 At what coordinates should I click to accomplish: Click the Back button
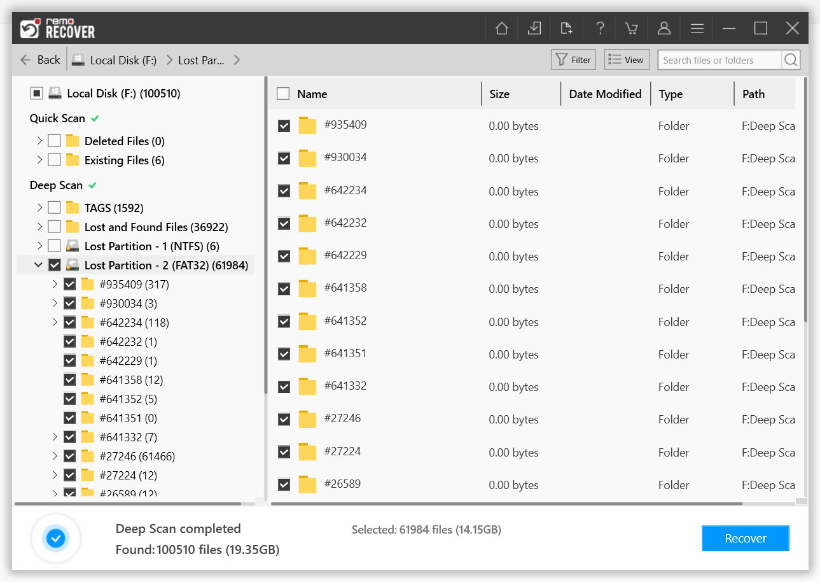point(40,59)
